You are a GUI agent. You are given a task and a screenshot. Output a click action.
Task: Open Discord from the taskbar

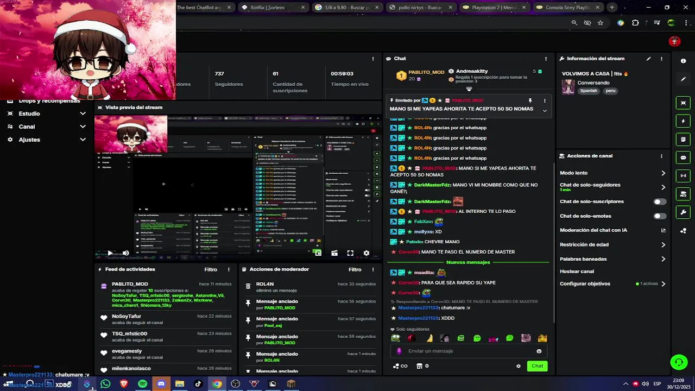[161, 384]
